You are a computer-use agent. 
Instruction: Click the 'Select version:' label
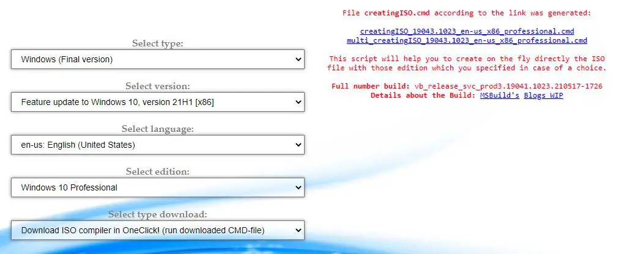coord(158,86)
